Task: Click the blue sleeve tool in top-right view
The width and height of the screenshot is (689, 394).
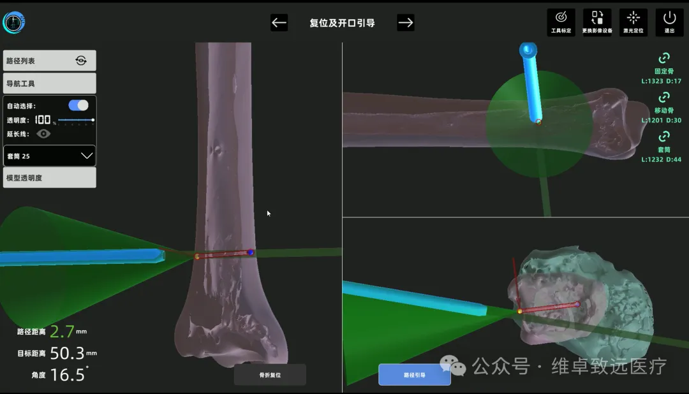Action: tap(531, 84)
